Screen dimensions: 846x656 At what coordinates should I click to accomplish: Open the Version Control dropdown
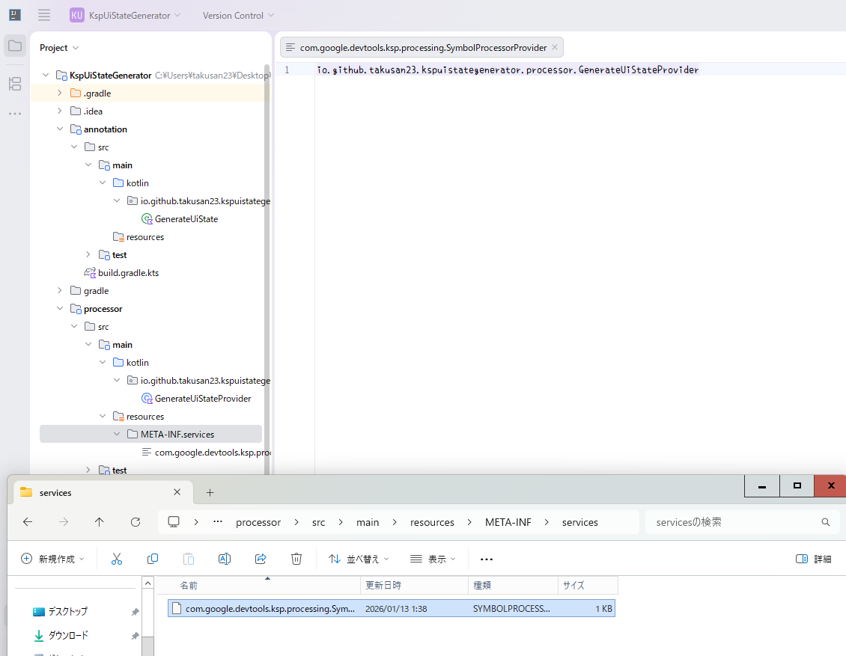[x=238, y=16]
